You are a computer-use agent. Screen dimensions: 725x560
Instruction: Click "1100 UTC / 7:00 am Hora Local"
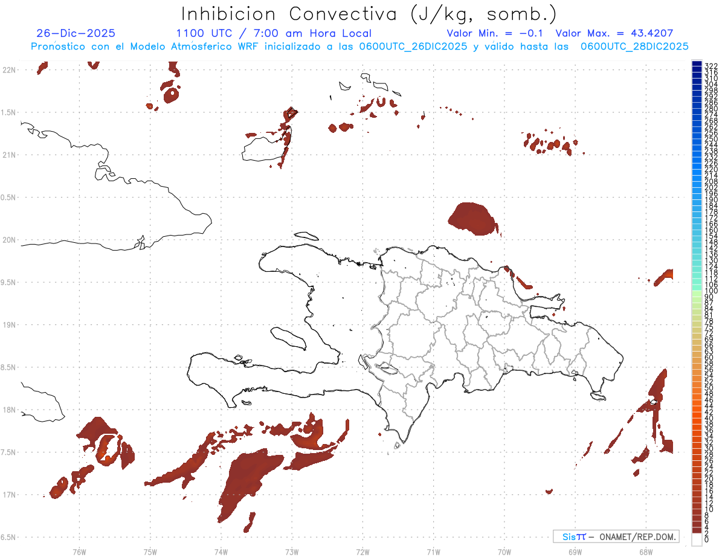(x=274, y=34)
